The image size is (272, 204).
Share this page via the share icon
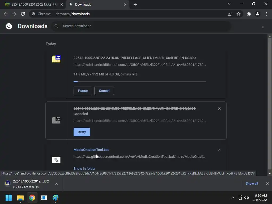pyautogui.click(x=230, y=14)
